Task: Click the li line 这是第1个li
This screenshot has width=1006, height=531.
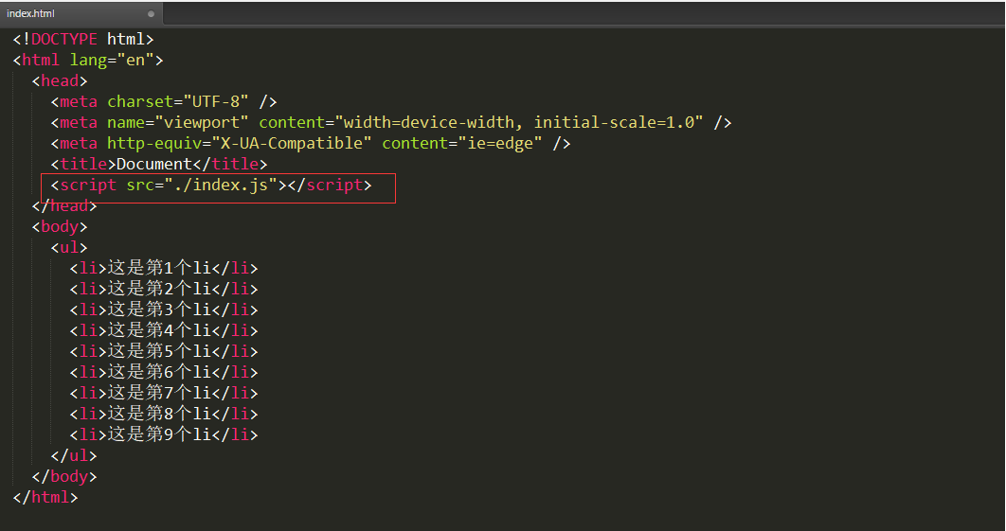Action: pos(164,268)
